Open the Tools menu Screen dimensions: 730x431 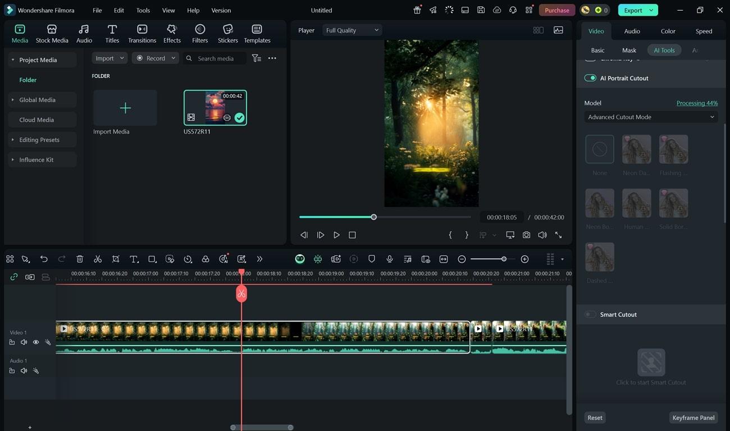pos(143,10)
